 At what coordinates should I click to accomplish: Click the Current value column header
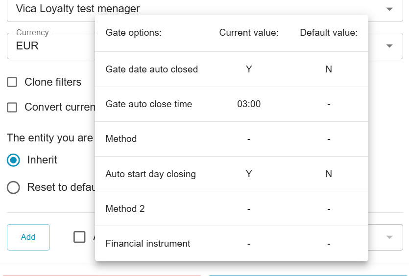tap(249, 33)
